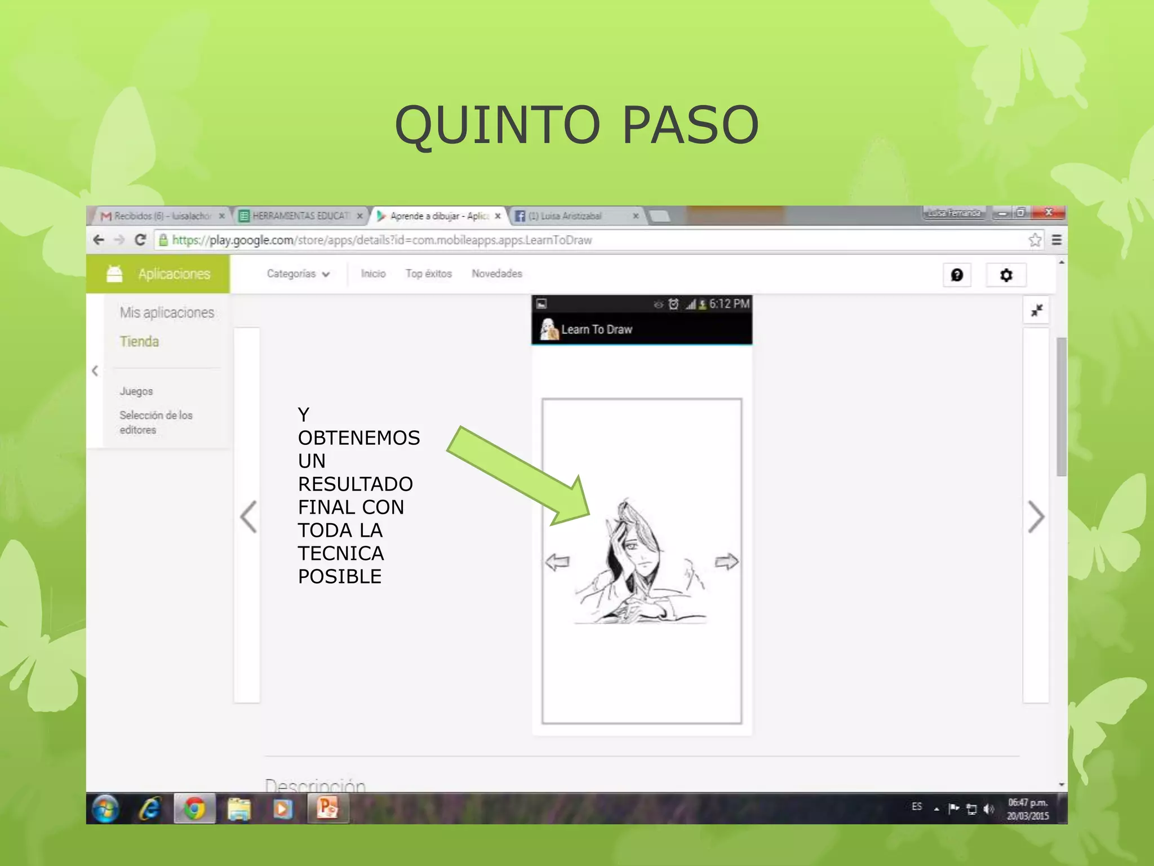The width and height of the screenshot is (1154, 866).
Task: Open Windows Media Player from taskbar
Action: (x=283, y=810)
